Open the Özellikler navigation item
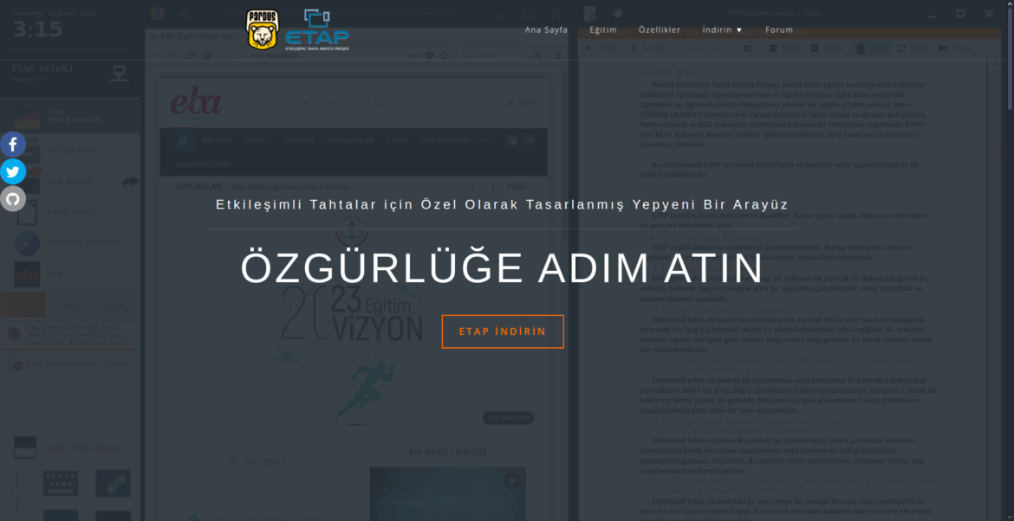This screenshot has width=1014, height=521. pos(659,29)
